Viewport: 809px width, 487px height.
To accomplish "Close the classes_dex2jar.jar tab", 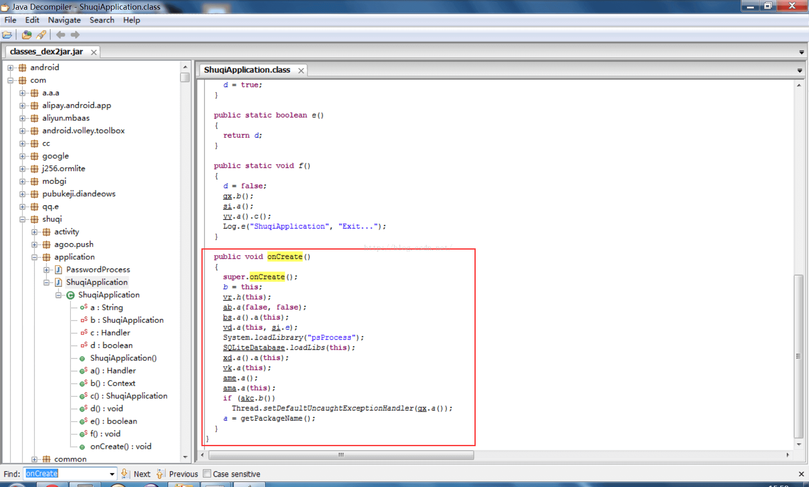I will (x=94, y=52).
